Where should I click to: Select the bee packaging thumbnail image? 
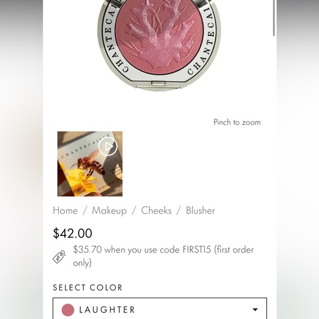click(x=90, y=164)
